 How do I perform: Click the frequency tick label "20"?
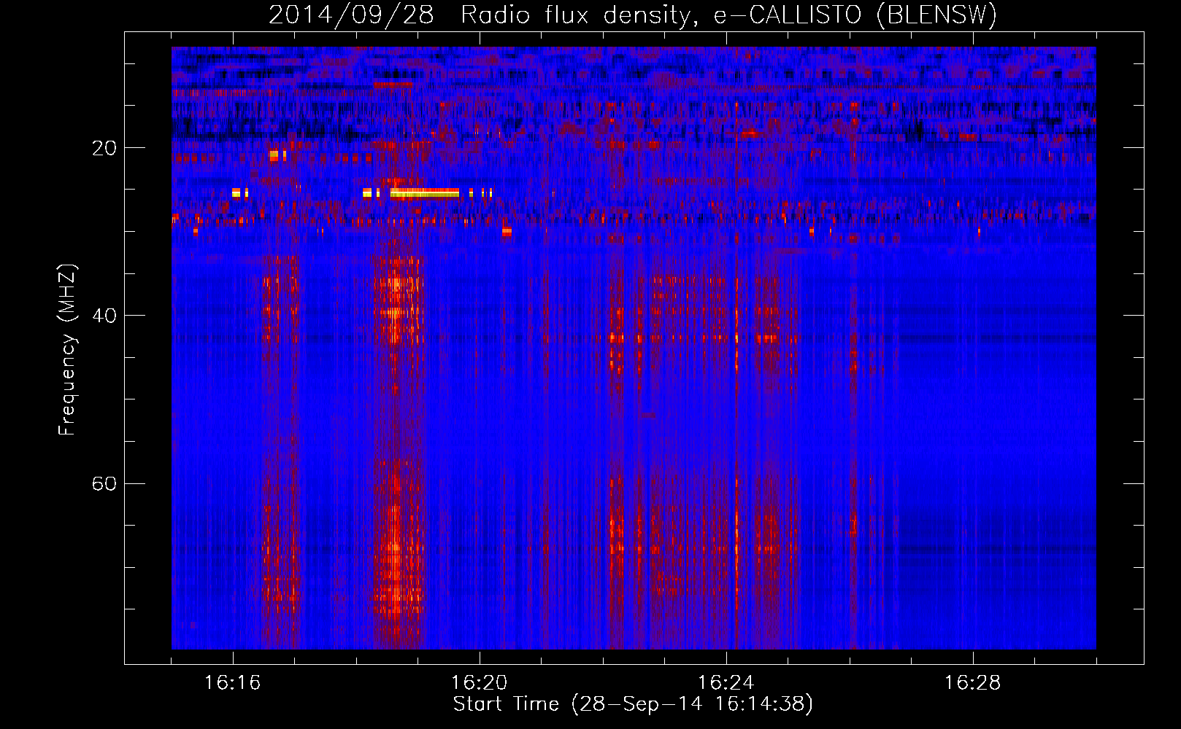coord(104,149)
